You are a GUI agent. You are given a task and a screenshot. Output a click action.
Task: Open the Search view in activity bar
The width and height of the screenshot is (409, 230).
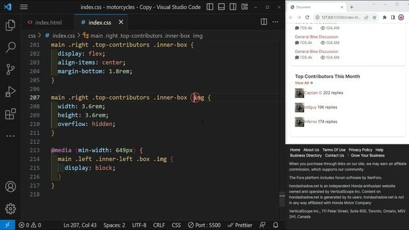point(10,47)
